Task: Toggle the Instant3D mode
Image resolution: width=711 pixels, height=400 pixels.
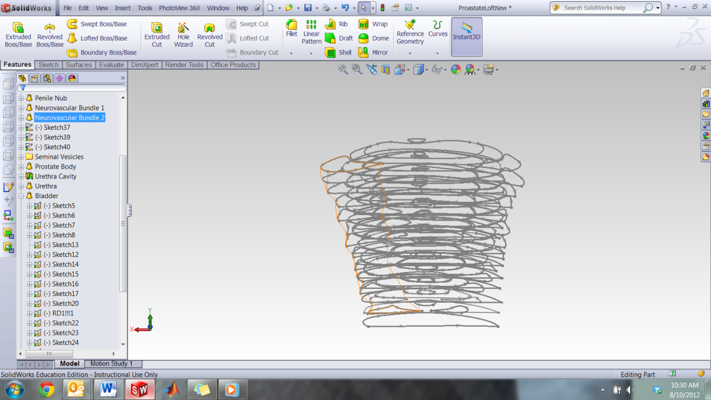Action: click(466, 37)
